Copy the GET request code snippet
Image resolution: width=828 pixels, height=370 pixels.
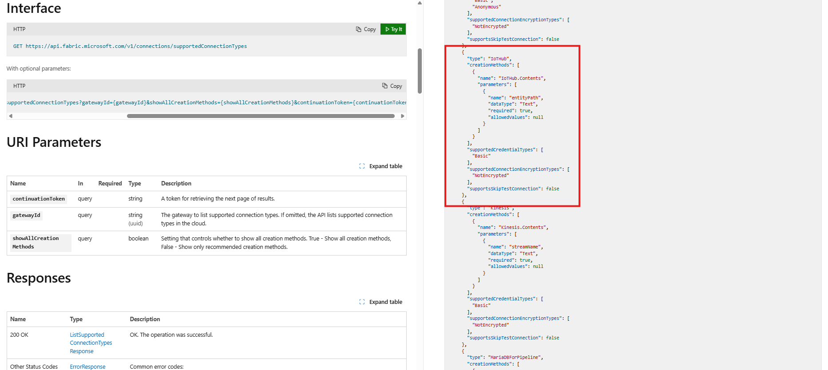[x=366, y=29]
